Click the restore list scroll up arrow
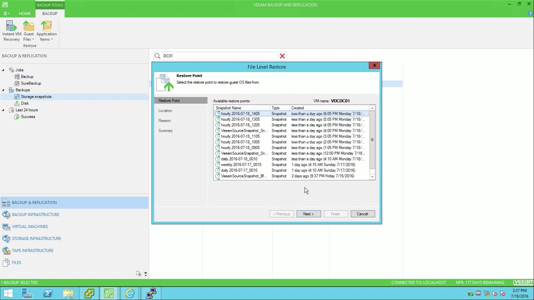 click(372, 108)
